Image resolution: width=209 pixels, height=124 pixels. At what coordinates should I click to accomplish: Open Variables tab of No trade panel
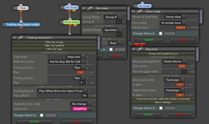tap(128, 13)
